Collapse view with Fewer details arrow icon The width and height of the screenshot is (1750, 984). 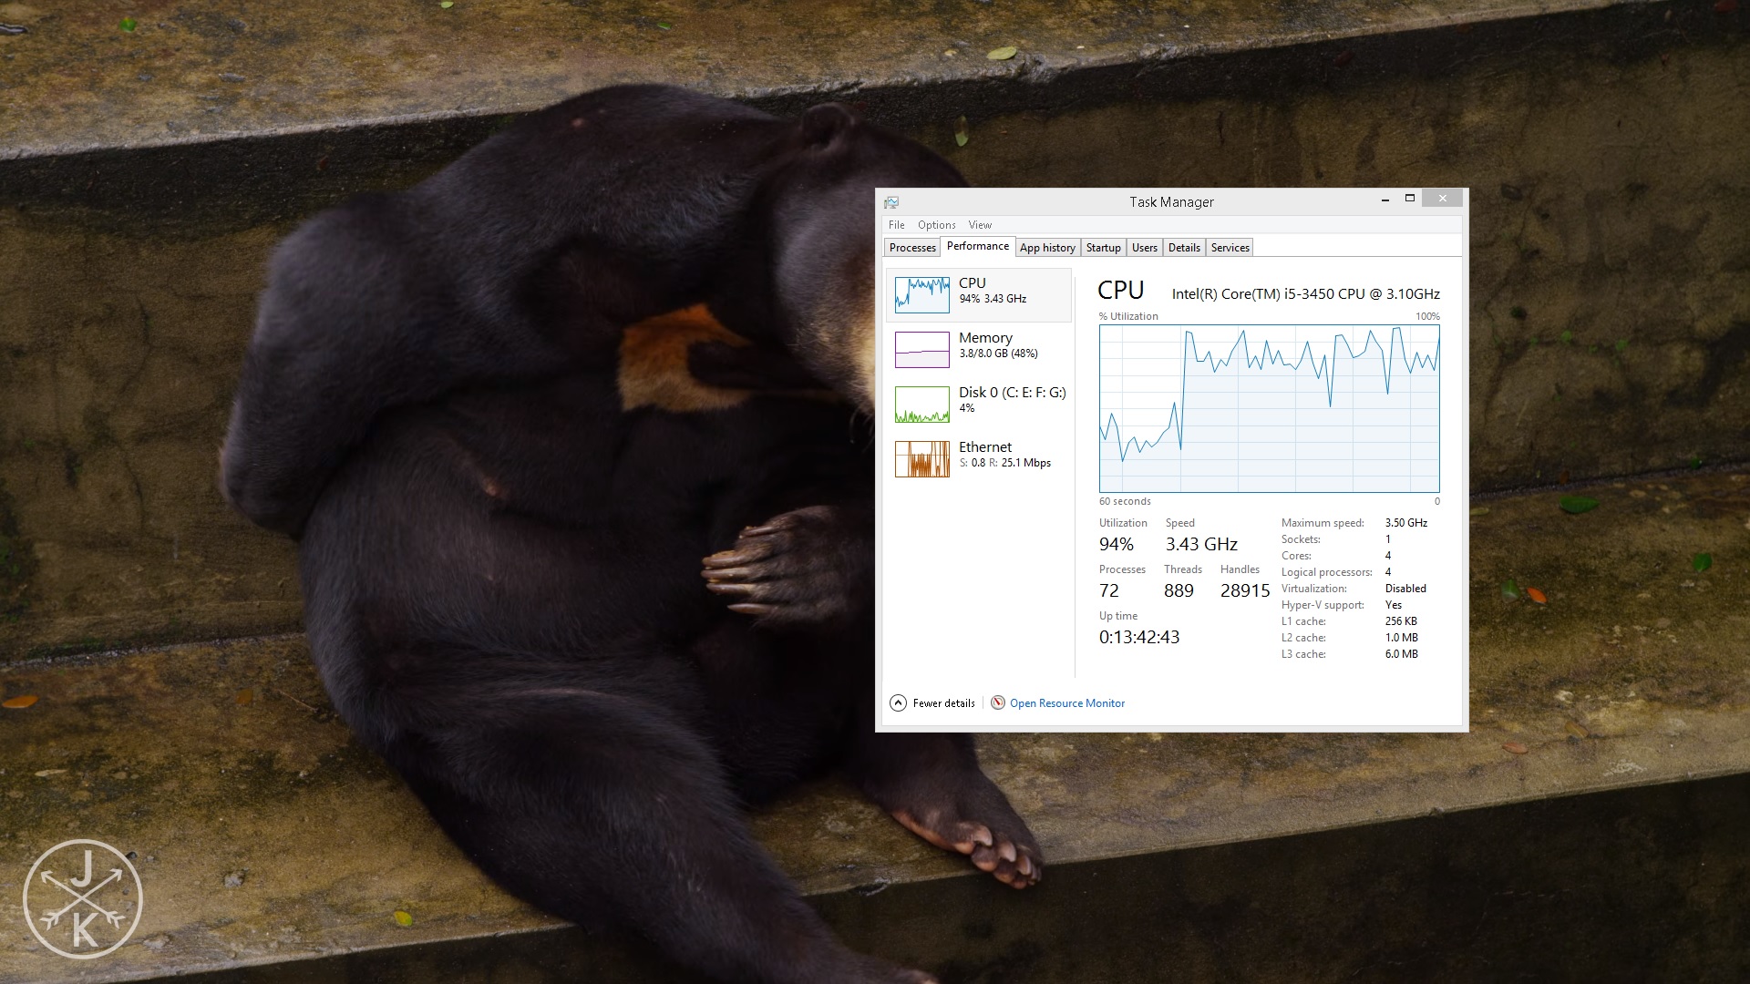click(x=898, y=702)
